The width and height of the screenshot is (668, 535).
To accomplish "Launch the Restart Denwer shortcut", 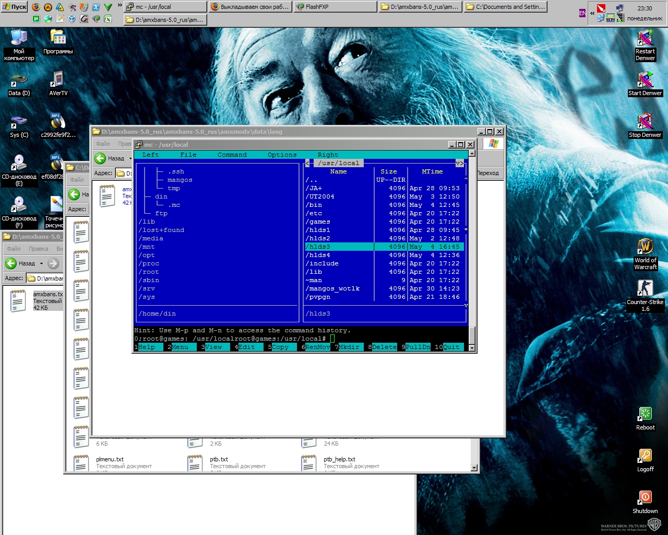I will pyautogui.click(x=645, y=45).
